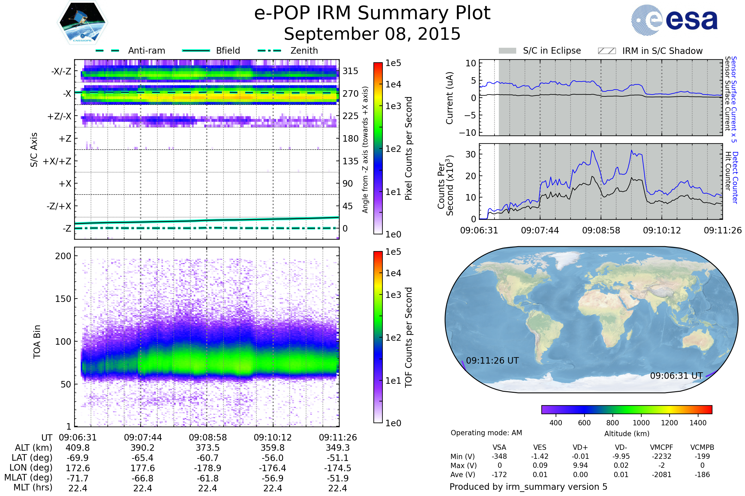Click the Zenith dash-dot legend marker
This screenshot has height=496, width=745.
click(x=269, y=51)
